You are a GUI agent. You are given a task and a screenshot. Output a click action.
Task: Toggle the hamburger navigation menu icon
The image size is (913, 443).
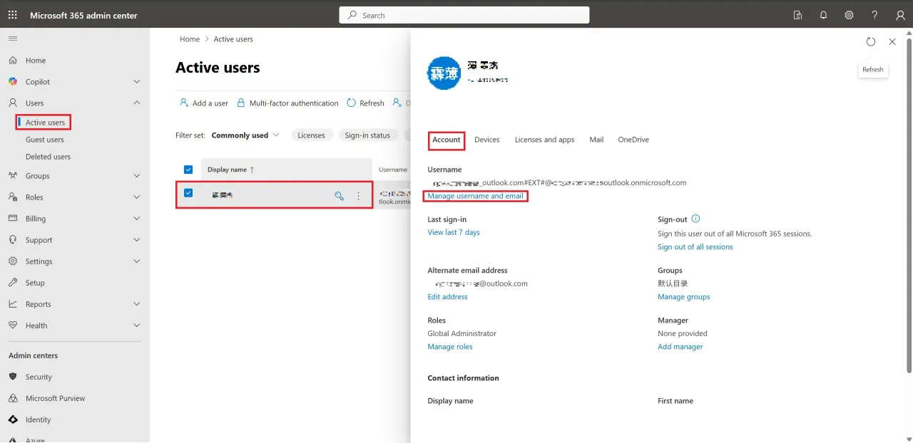pyautogui.click(x=13, y=38)
